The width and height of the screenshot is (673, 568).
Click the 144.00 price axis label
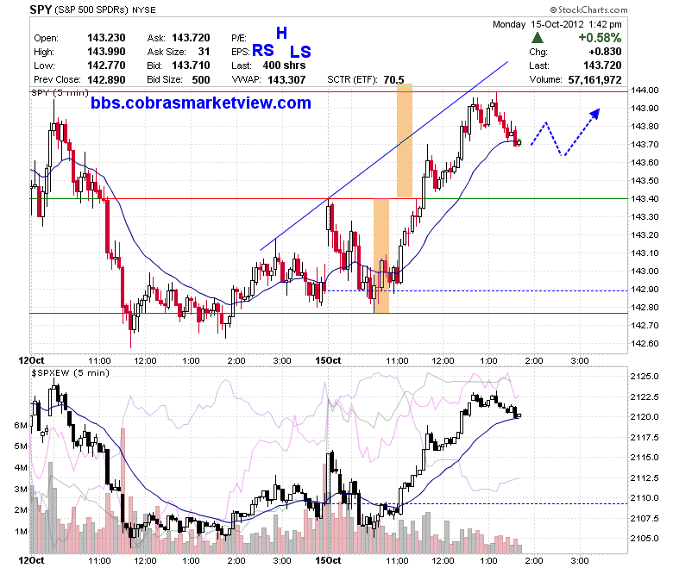(x=645, y=90)
